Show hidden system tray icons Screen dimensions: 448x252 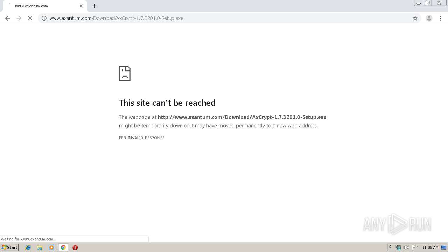[390, 247]
